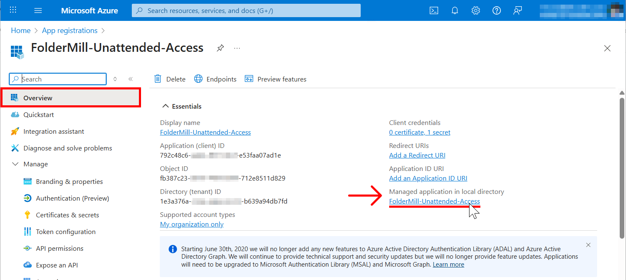
Task: Open the portal Settings gear
Action: 475,10
